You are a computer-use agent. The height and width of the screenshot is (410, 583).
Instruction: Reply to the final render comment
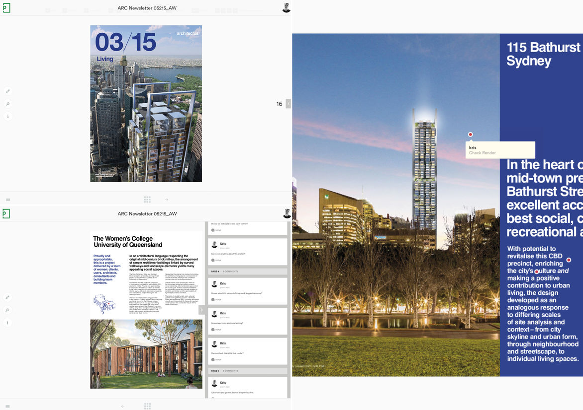pyautogui.click(x=218, y=359)
